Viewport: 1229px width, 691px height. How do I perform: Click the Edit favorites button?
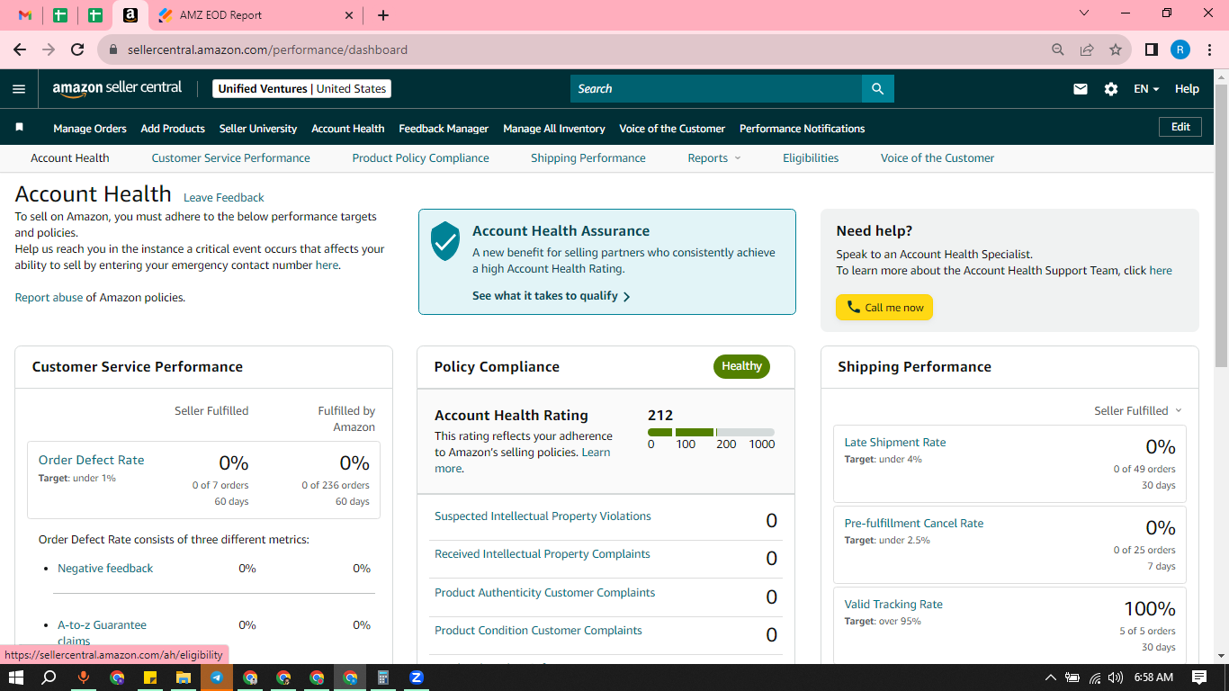coord(1180,127)
